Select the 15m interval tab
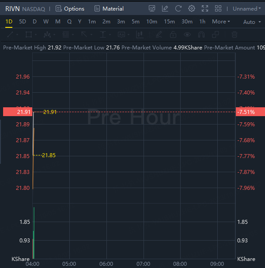This screenshot has height=268, width=265. point(169,22)
